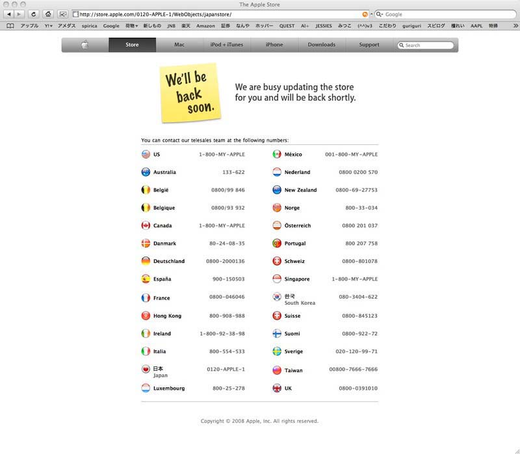This screenshot has height=454, width=520.
Task: Open the Mac tab
Action: pyautogui.click(x=179, y=45)
